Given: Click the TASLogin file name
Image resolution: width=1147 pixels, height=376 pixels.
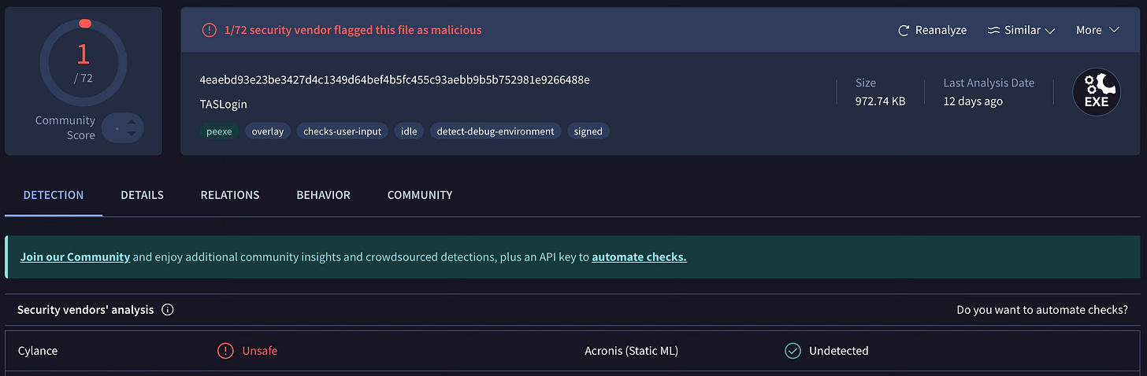Looking at the screenshot, I should click(224, 105).
